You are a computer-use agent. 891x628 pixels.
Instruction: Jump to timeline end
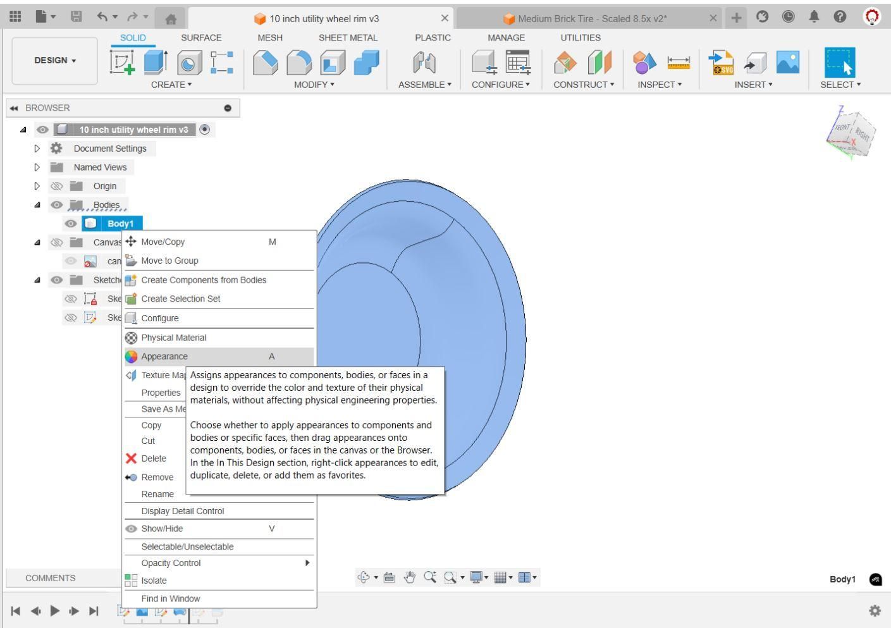[x=94, y=610]
